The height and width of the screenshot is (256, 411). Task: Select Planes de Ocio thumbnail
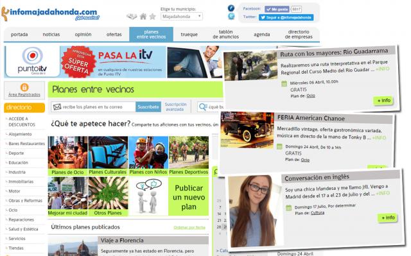(x=67, y=156)
